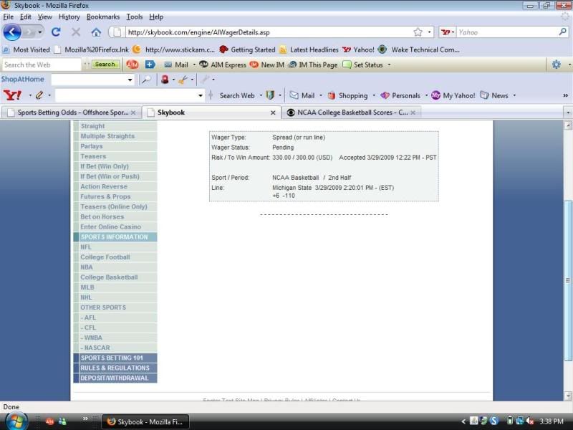Open back/forward history dropdown arrow

(39, 32)
